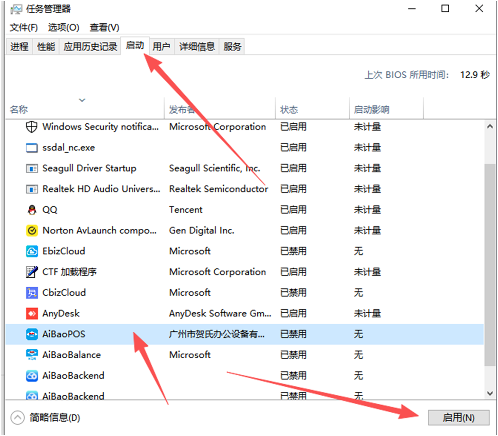Click the Norton AvLaunch yellow icon

[x=31, y=230]
